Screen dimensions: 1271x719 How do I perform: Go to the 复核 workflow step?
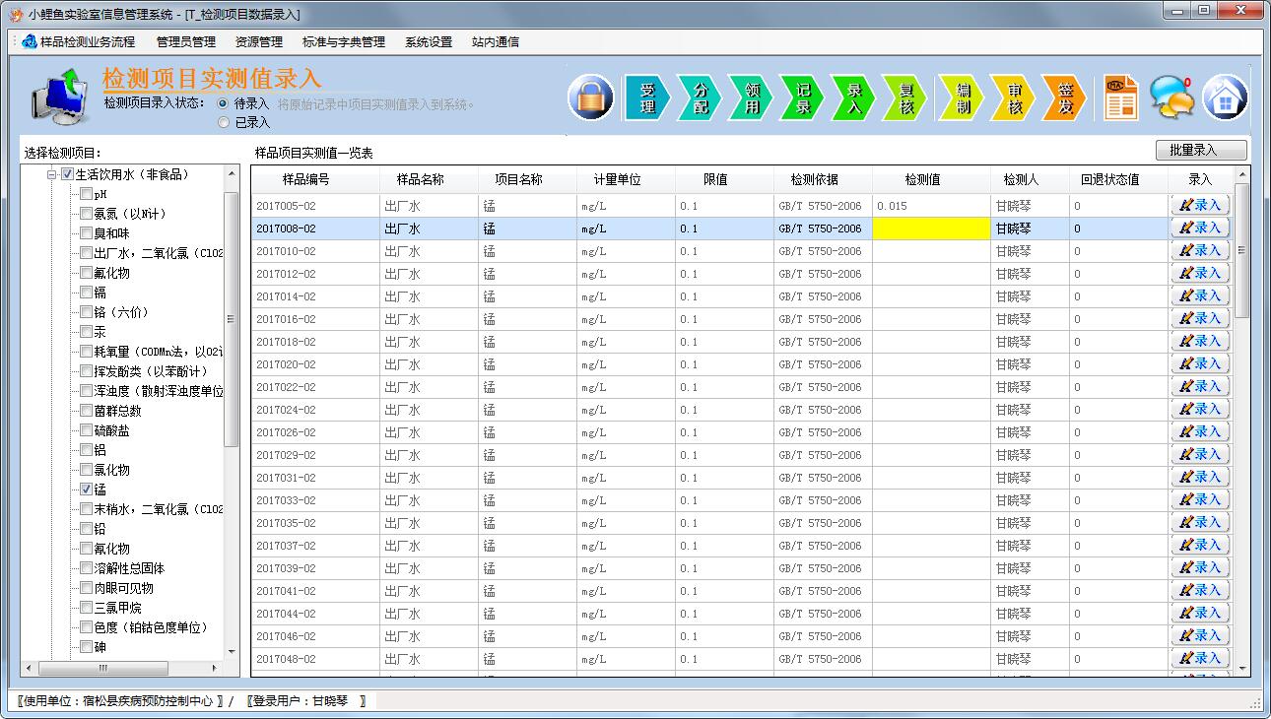(x=906, y=98)
